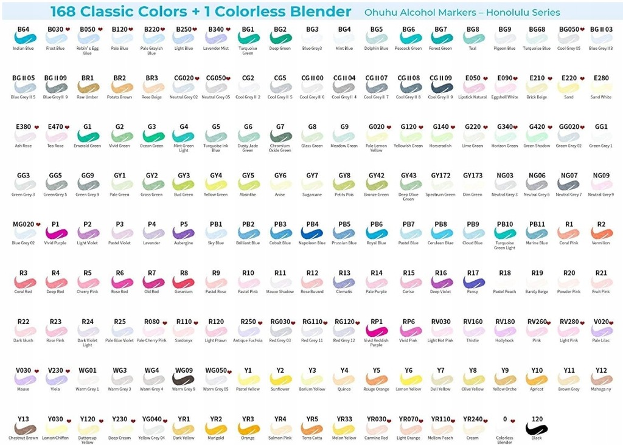
Task: Click the PB4 Napoleon Blue swatch
Action: 312,233
